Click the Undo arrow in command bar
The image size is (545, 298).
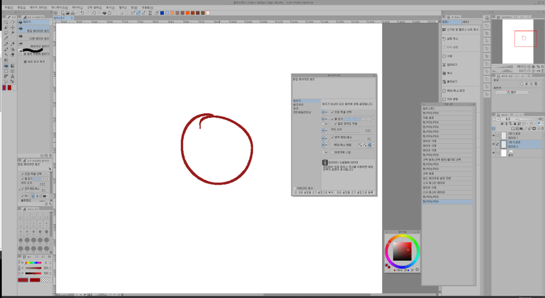click(82, 13)
